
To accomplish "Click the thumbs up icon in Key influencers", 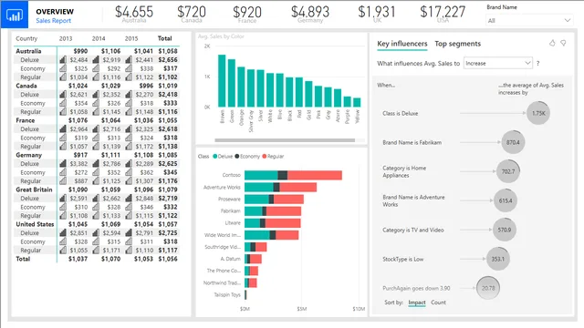I will coord(552,43).
